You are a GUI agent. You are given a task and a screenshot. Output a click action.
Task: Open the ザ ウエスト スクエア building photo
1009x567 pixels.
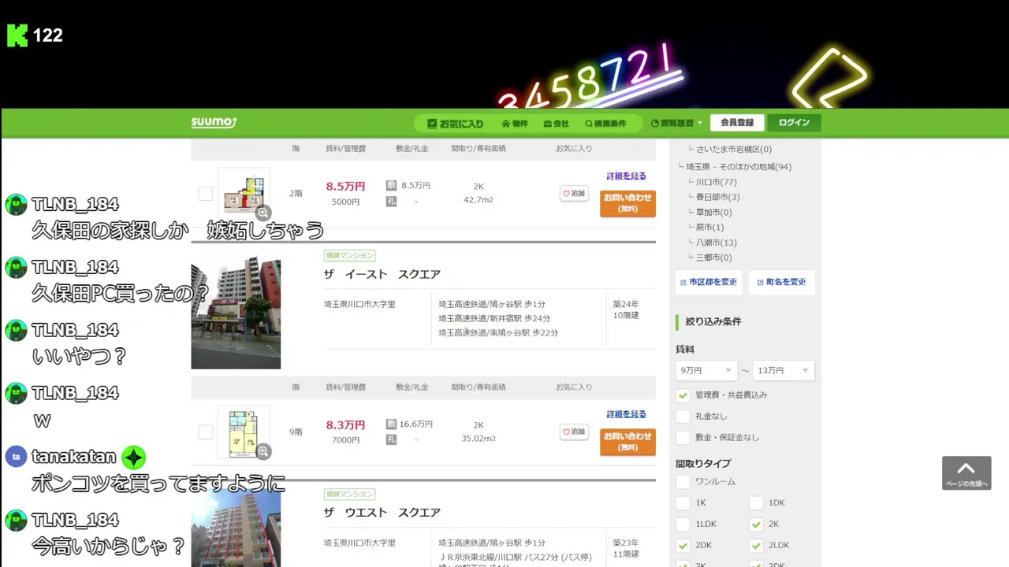point(236,528)
